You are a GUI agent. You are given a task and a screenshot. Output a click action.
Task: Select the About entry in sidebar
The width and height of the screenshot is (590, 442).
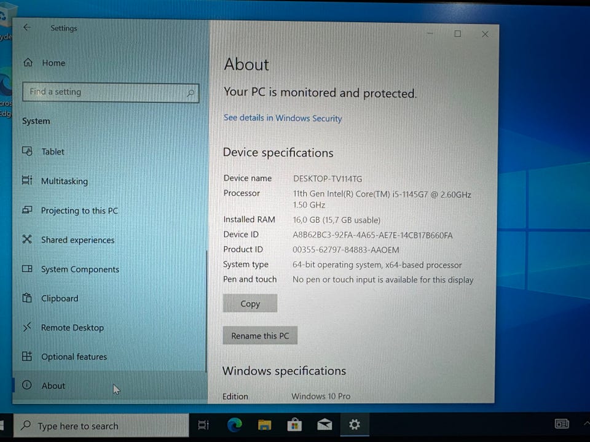(x=110, y=386)
